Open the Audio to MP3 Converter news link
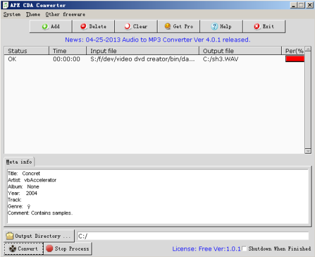The image size is (315, 257). point(157,40)
